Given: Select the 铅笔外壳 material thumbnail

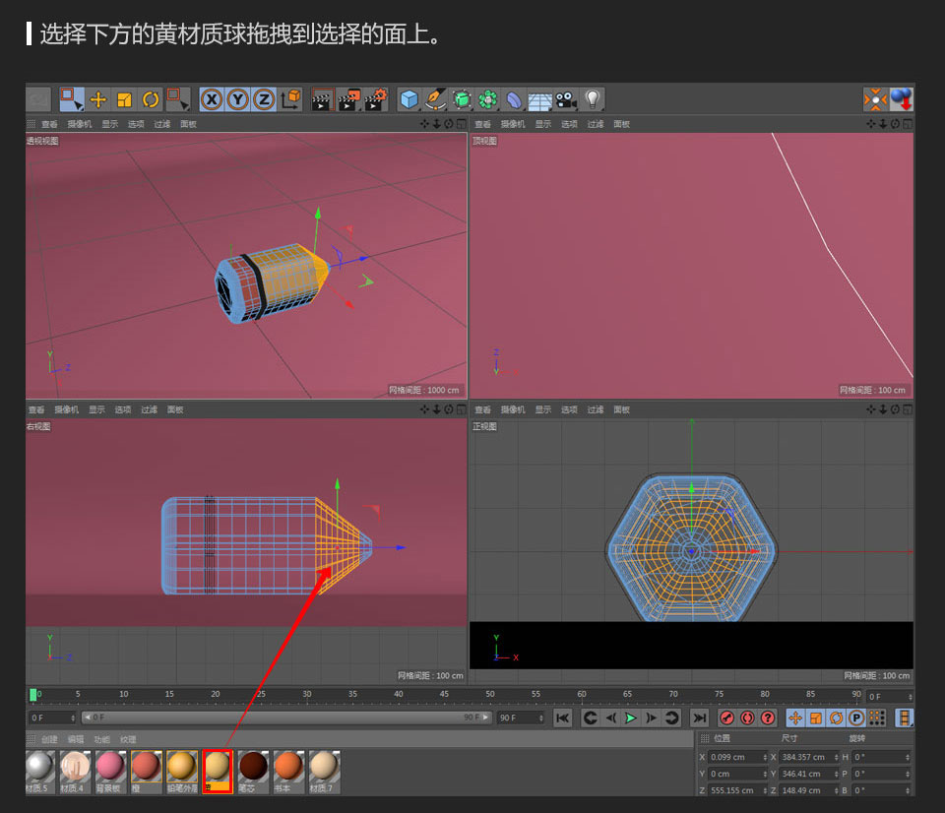Looking at the screenshot, I should pyautogui.click(x=180, y=774).
